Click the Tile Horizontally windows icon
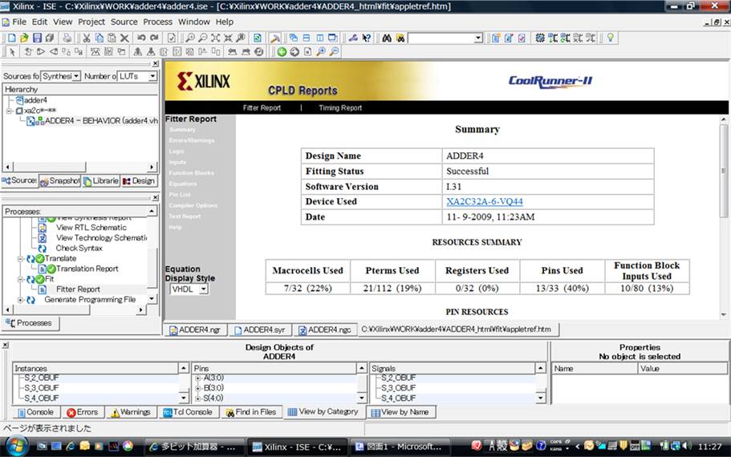Image resolution: width=731 pixels, height=457 pixels. tap(307, 38)
